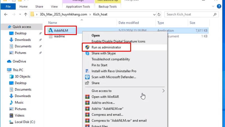Click the refresh icon beside address bar
Screen dimensions: 225x127
(x=159, y=14)
